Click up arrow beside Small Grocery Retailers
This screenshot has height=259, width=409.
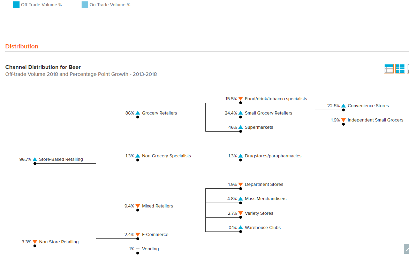(241, 113)
